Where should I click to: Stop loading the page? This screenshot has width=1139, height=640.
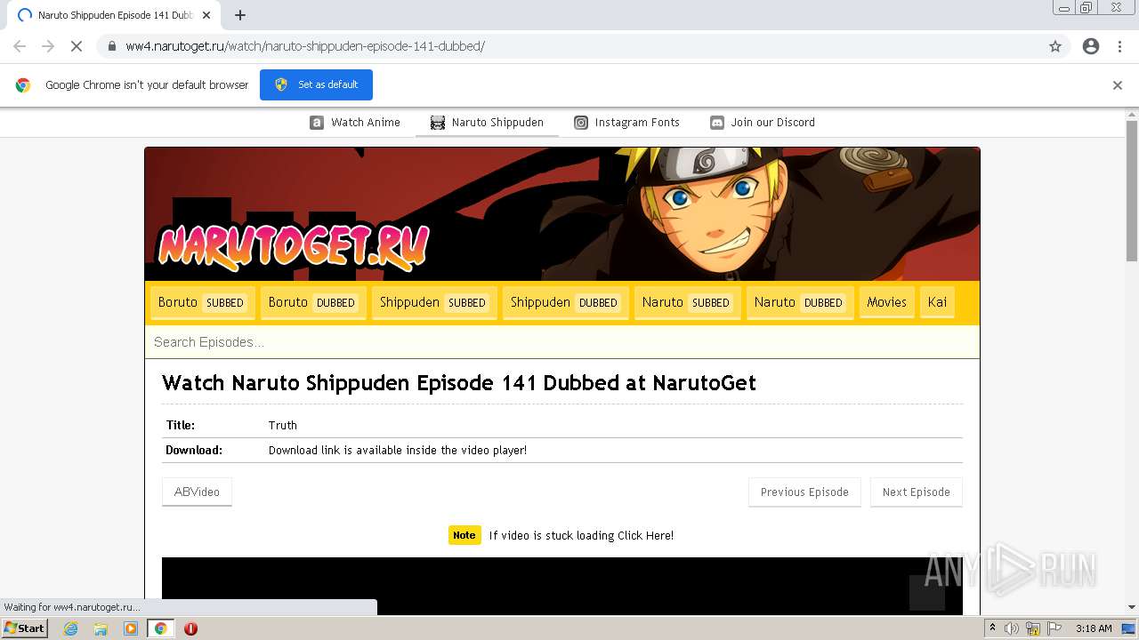pyautogui.click(x=77, y=46)
